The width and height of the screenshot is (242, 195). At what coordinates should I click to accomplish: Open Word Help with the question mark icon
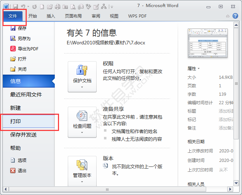coord(235,16)
